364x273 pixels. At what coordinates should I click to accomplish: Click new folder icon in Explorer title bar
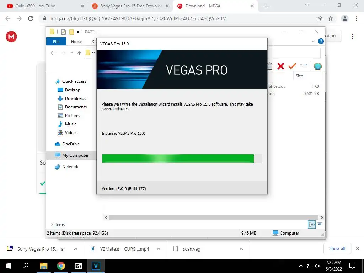click(71, 32)
